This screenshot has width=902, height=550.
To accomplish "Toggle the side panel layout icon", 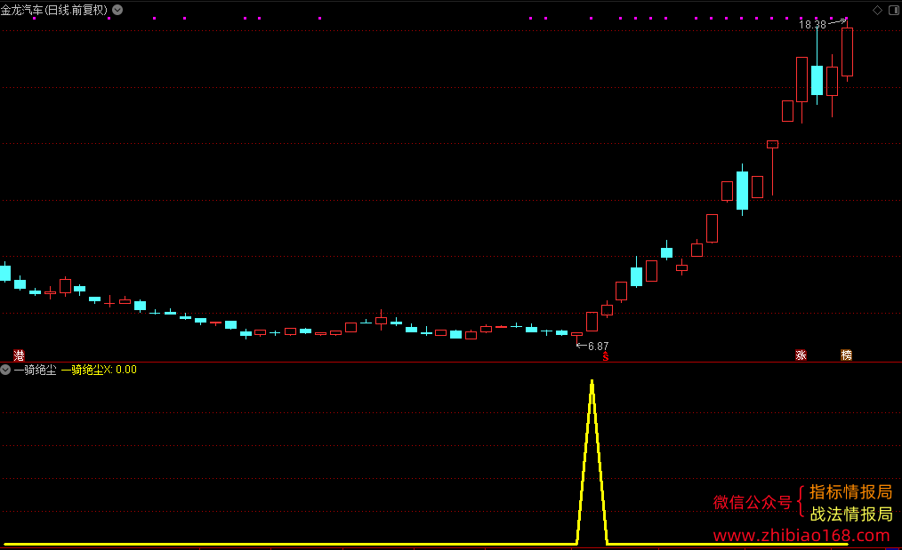I will point(894,10).
